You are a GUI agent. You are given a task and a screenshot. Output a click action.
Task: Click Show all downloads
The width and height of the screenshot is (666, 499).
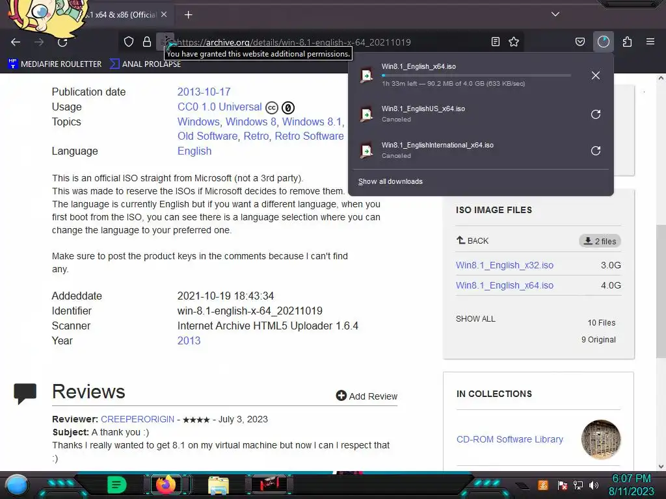390,182
